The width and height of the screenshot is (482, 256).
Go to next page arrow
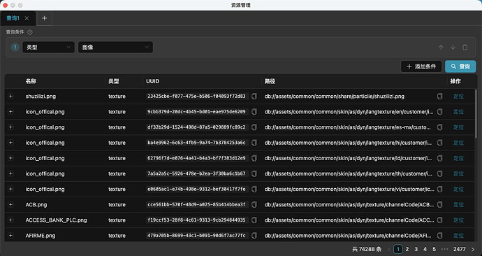click(x=473, y=249)
